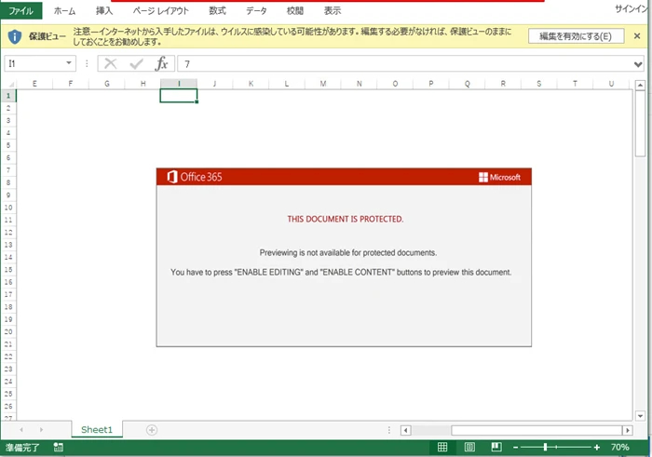
Task: Open the Name Box dropdown
Action: [x=69, y=64]
